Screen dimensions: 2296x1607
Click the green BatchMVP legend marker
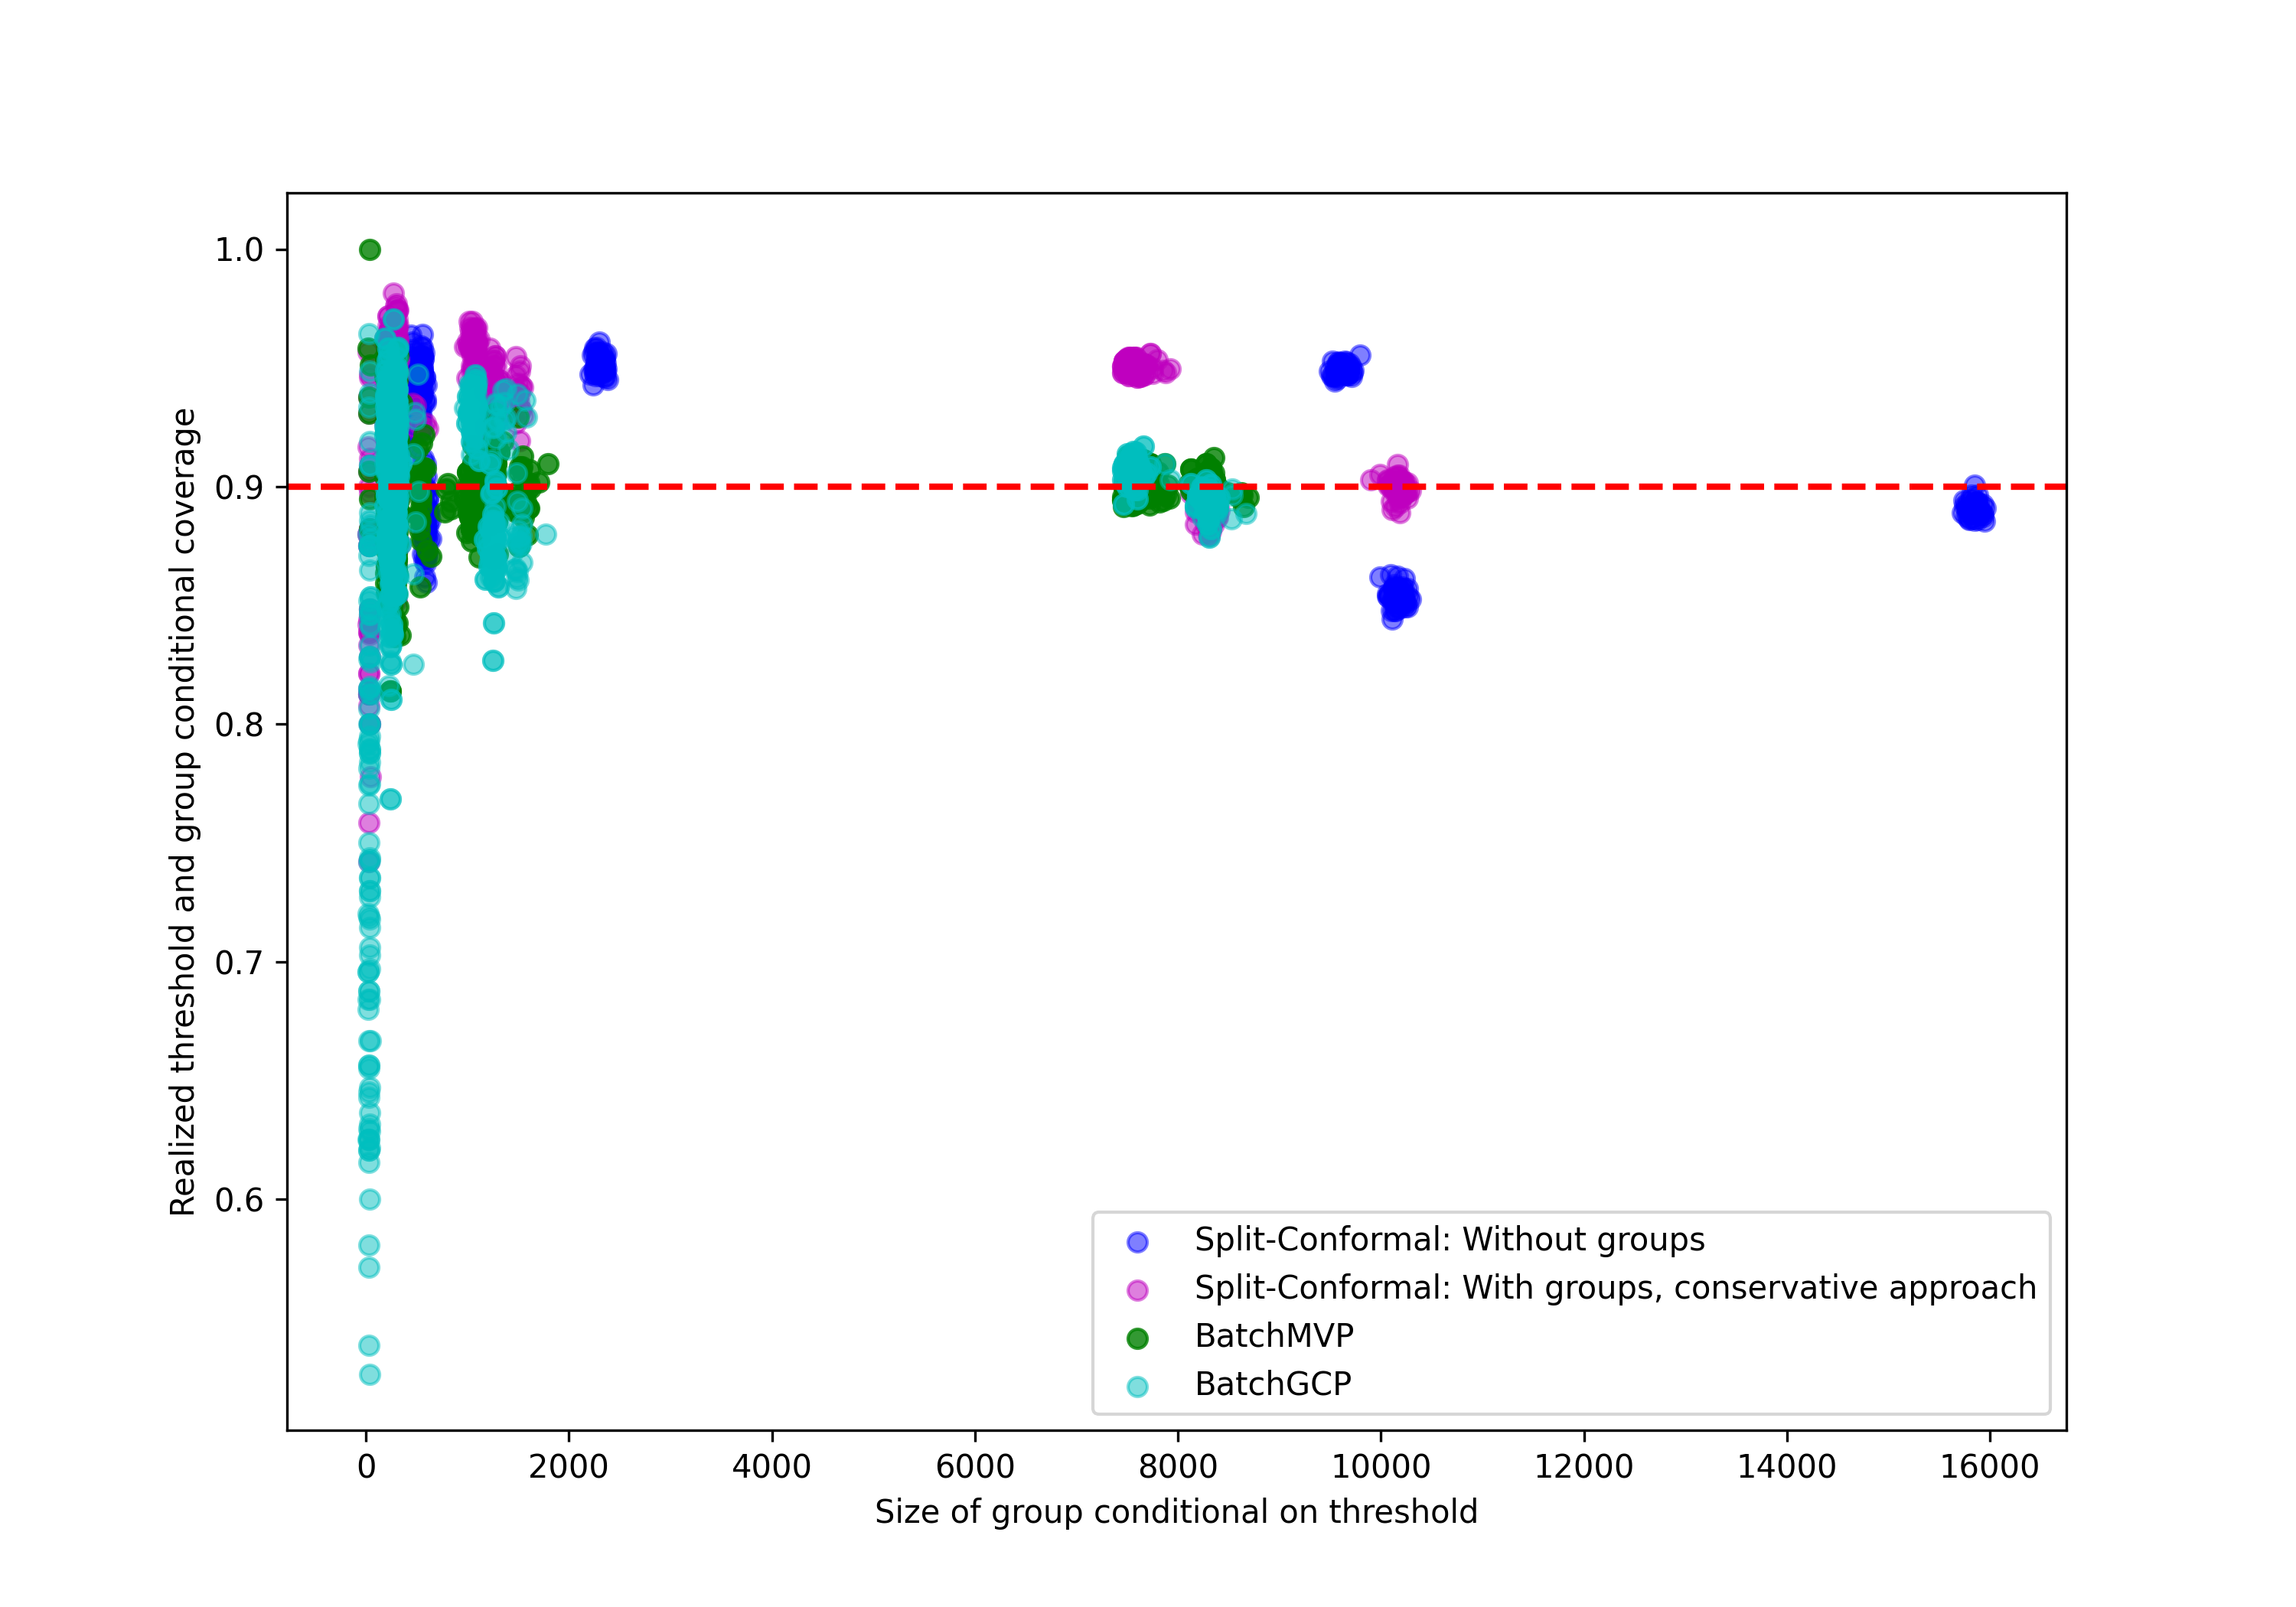[x=1137, y=1338]
